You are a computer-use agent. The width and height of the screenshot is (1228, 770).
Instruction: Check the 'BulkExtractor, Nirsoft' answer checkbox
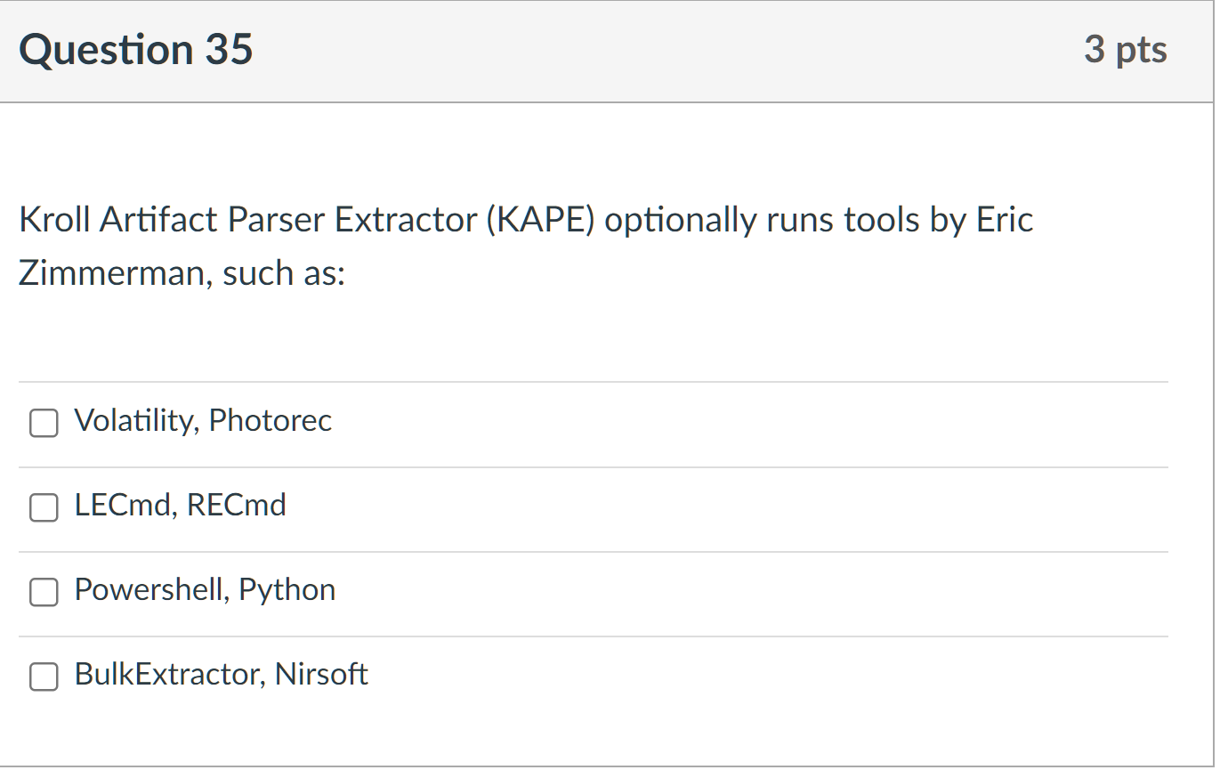(43, 677)
